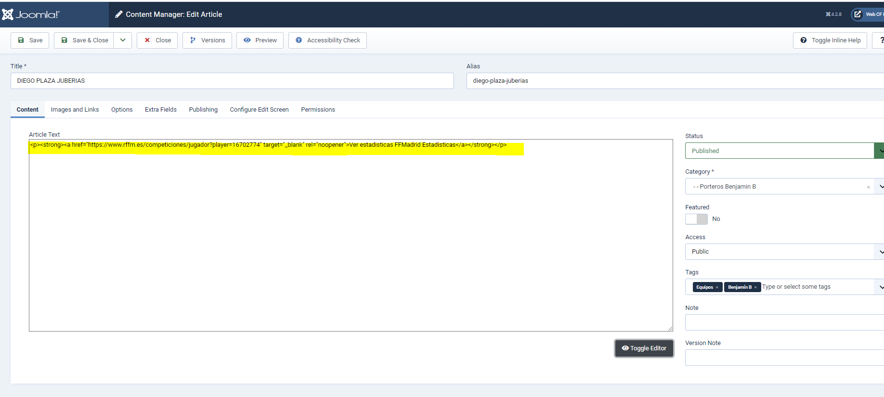Switch to Images and Links tab
This screenshot has height=397, width=884.
pos(75,110)
